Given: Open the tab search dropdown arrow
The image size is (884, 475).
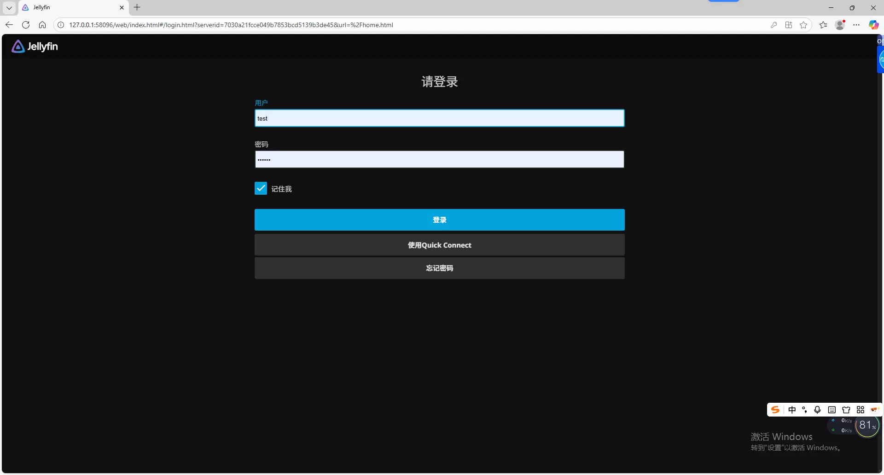Looking at the screenshot, I should 9,7.
